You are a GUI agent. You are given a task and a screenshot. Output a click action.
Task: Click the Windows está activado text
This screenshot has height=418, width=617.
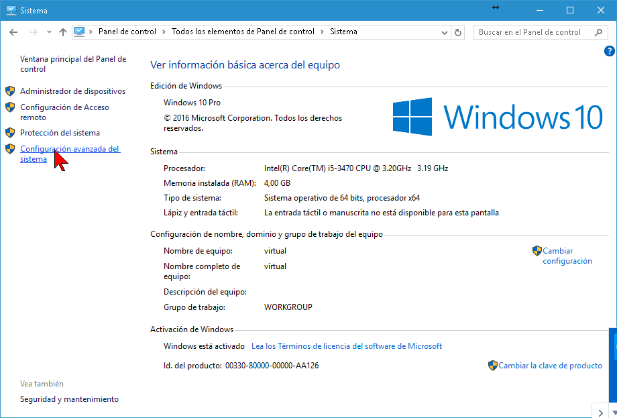[205, 346]
